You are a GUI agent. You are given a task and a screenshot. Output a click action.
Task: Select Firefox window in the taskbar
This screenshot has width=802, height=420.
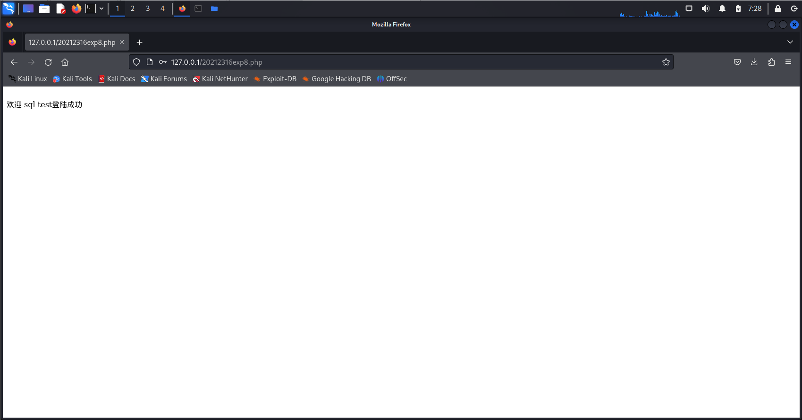182,9
